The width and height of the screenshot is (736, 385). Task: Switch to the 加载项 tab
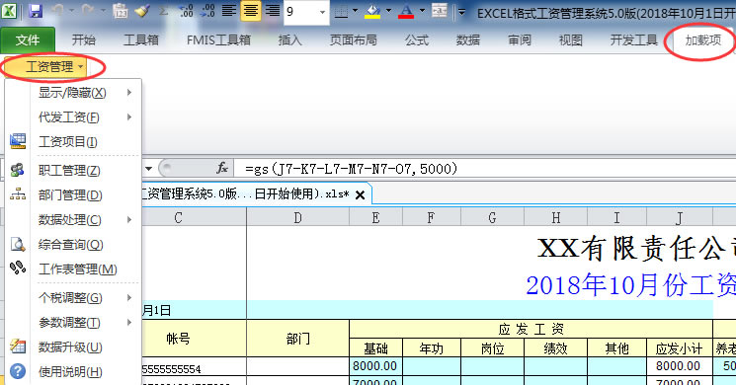[702, 40]
